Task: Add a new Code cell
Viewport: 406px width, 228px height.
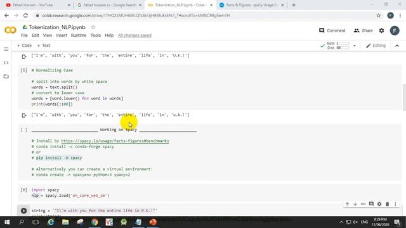Action: point(24,46)
